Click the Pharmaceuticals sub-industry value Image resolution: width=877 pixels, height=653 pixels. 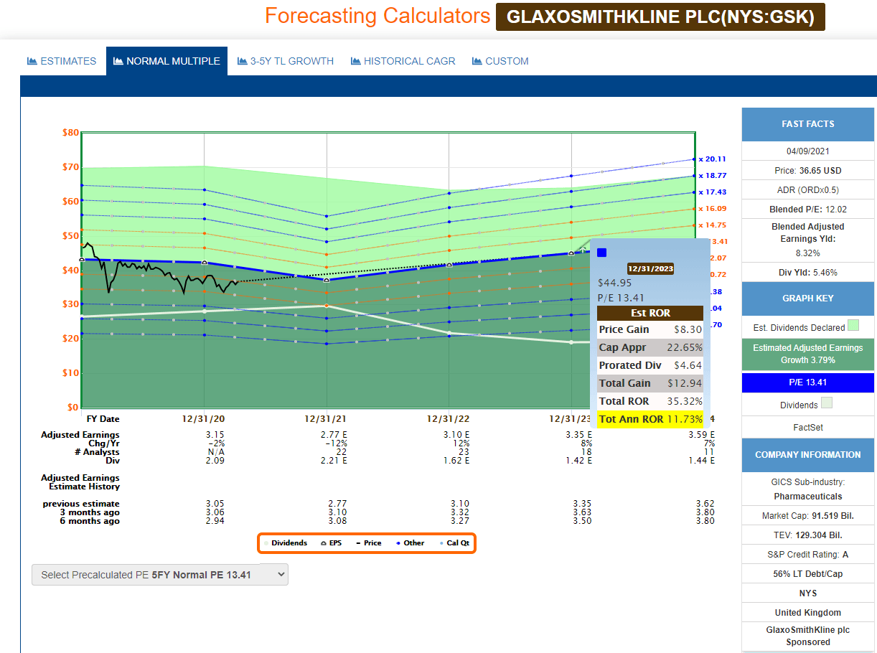[807, 497]
